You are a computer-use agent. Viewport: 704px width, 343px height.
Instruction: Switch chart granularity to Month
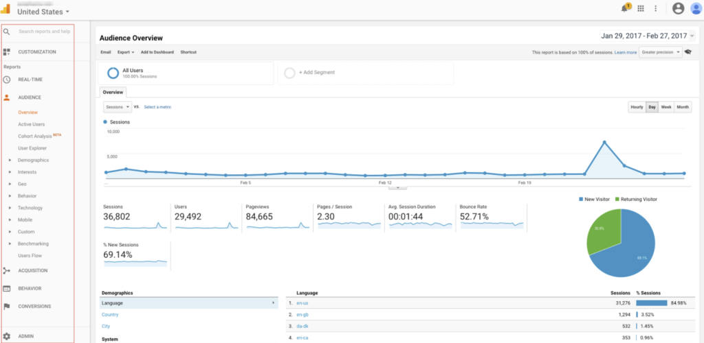click(683, 107)
